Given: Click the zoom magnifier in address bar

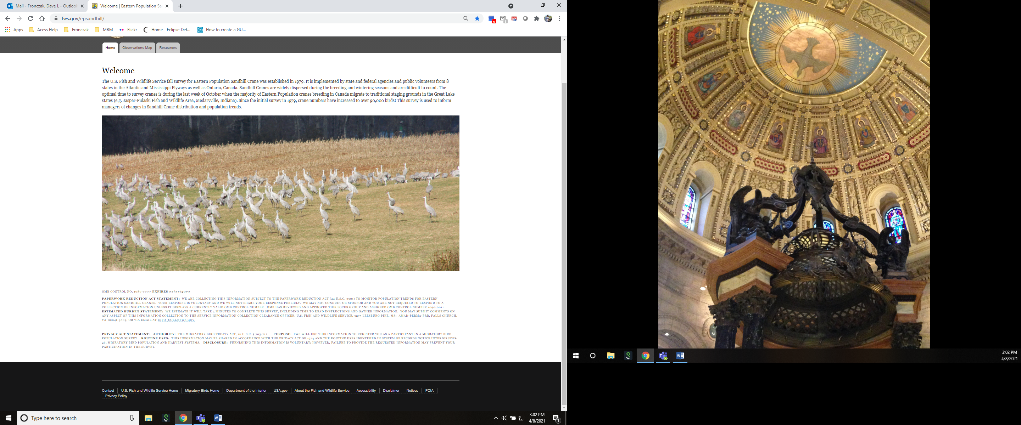Looking at the screenshot, I should [466, 19].
